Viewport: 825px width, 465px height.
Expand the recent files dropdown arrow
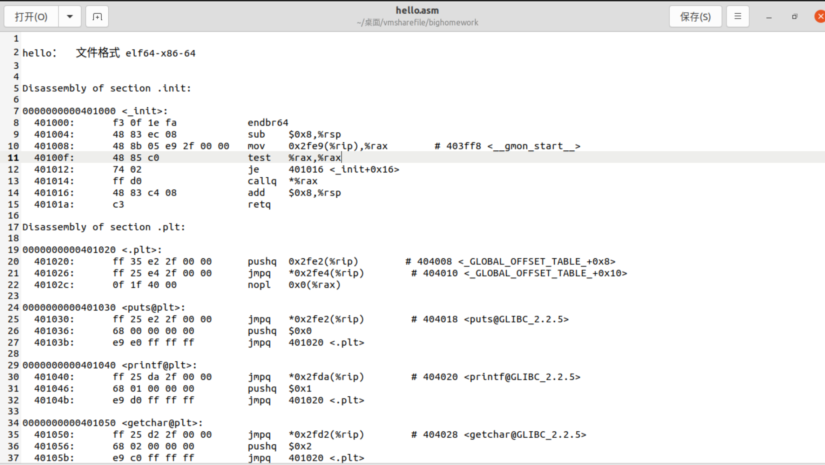(x=70, y=16)
